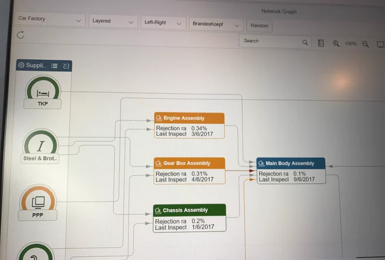Click the zoom in icon
This screenshot has width=385, height=260.
[x=336, y=44]
